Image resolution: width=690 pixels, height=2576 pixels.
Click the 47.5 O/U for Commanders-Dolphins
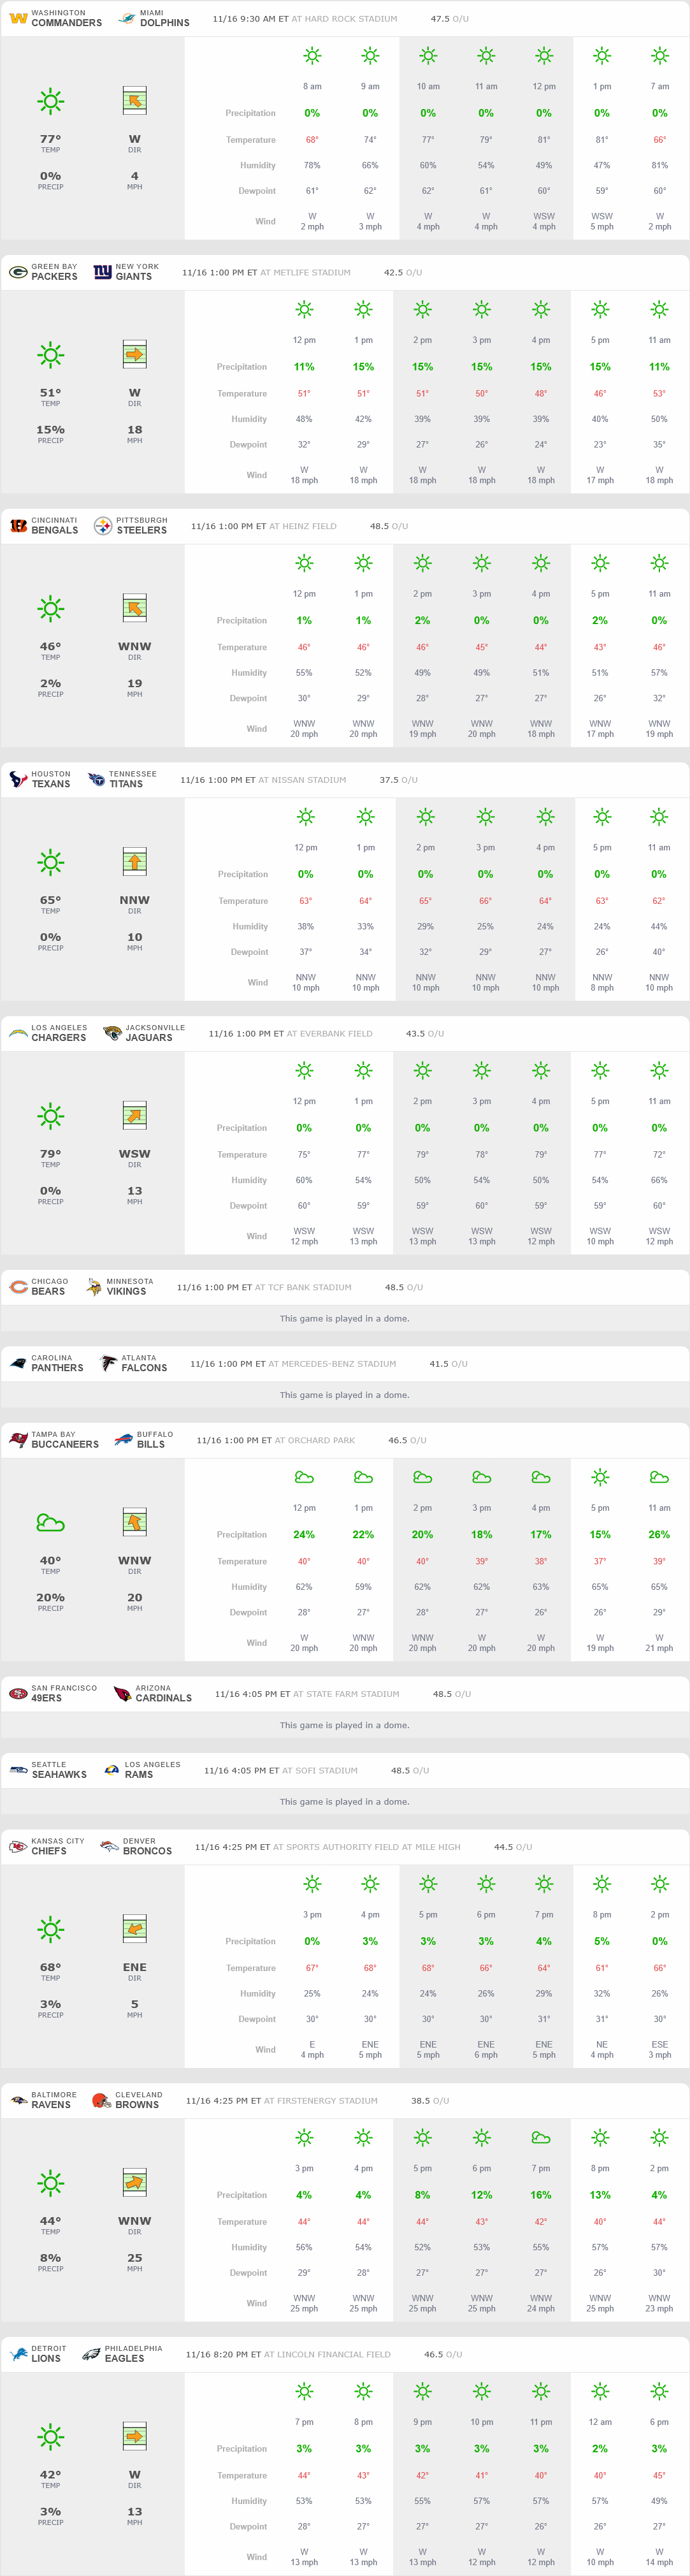click(449, 19)
